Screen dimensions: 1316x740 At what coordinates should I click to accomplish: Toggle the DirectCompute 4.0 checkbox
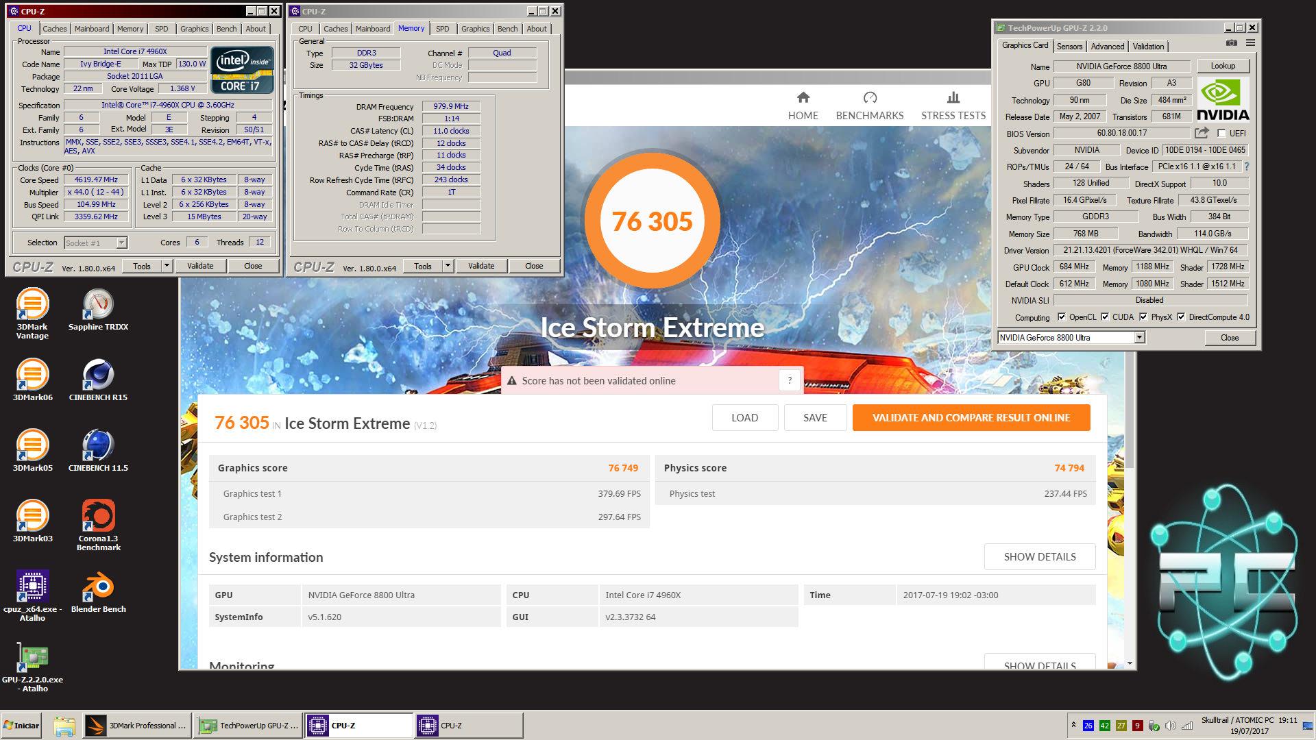pyautogui.click(x=1181, y=317)
